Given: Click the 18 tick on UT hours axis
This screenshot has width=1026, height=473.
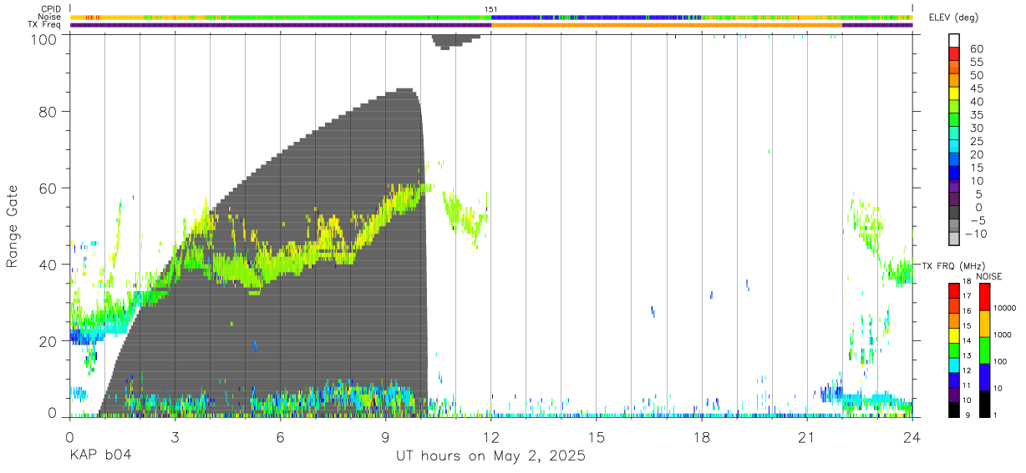Looking at the screenshot, I should coord(701,436).
